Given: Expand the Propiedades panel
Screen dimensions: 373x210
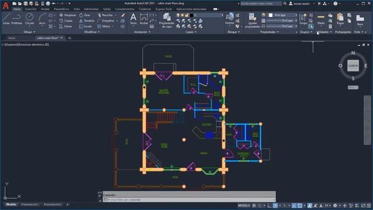Looking at the screenshot, I should coord(269,32).
